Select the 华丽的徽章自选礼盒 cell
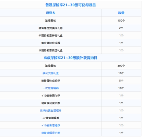Screen dimensions: 142x137 (50, 50)
